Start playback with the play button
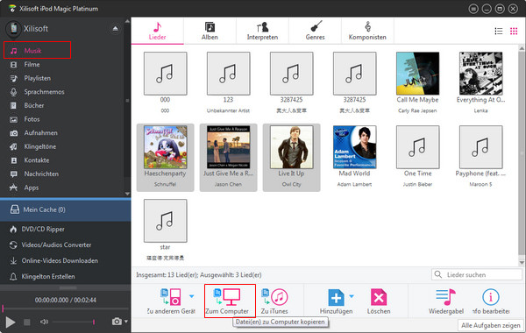526x333 pixels. click(x=10, y=322)
